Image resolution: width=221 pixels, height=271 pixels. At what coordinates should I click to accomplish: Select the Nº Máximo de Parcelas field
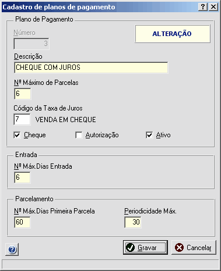22,94
